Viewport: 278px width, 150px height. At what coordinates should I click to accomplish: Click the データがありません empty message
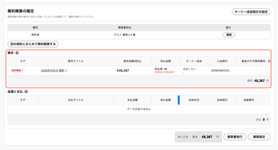point(139,109)
